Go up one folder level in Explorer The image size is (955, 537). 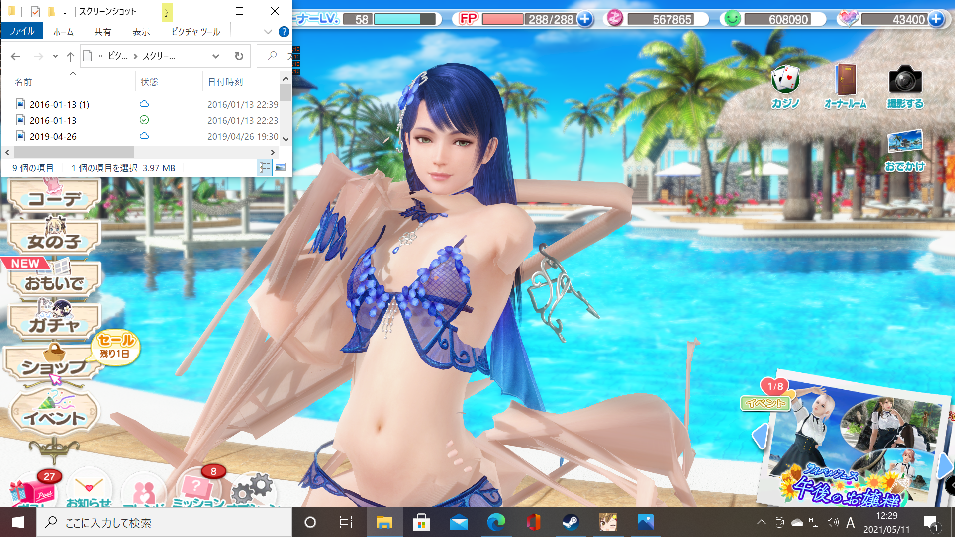tap(71, 56)
